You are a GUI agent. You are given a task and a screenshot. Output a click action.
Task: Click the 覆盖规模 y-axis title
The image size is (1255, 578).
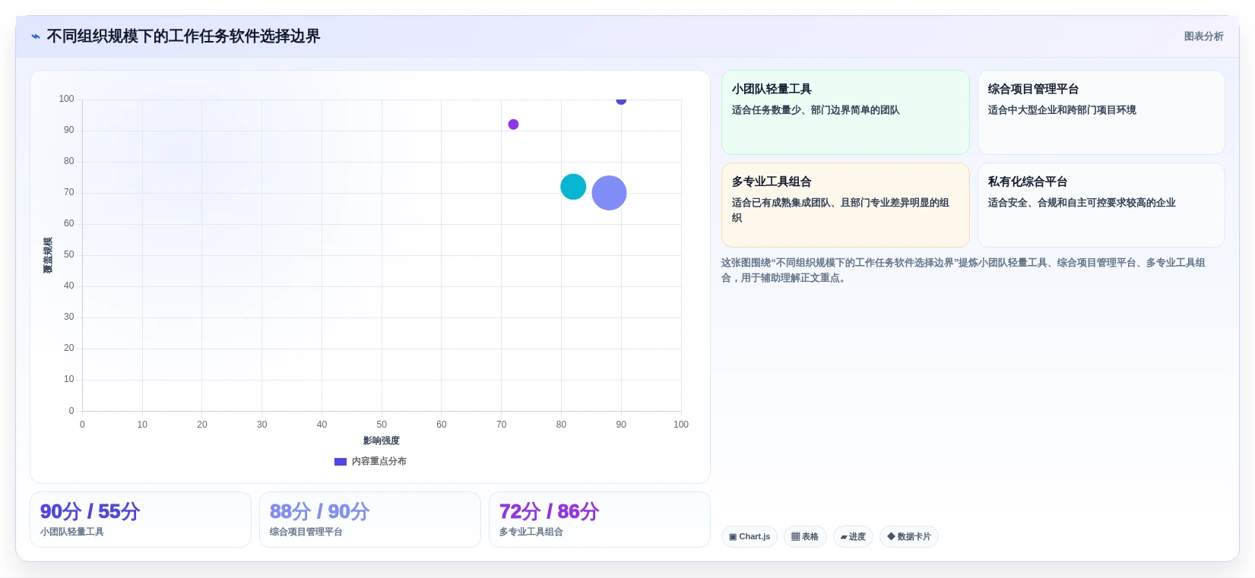pyautogui.click(x=48, y=255)
